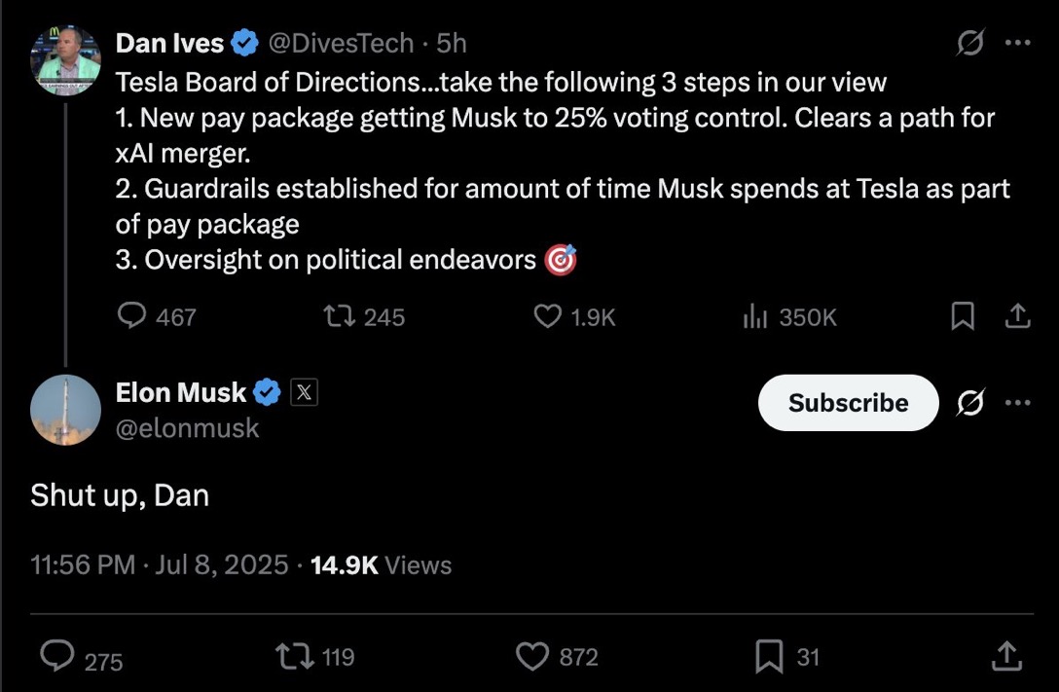Like Elon Musk's reply

533,657
